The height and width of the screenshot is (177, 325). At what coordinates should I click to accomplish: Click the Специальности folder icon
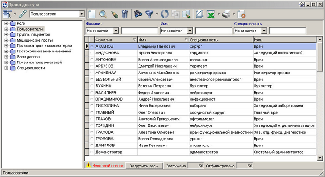tap(13, 68)
